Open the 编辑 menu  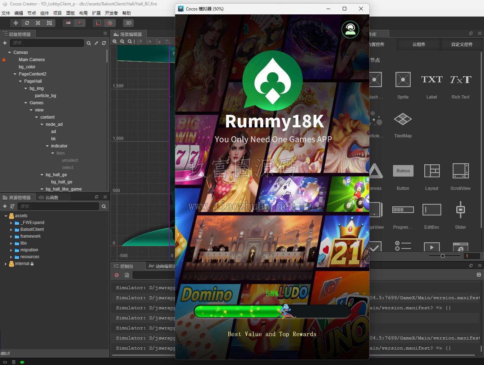coord(19,13)
